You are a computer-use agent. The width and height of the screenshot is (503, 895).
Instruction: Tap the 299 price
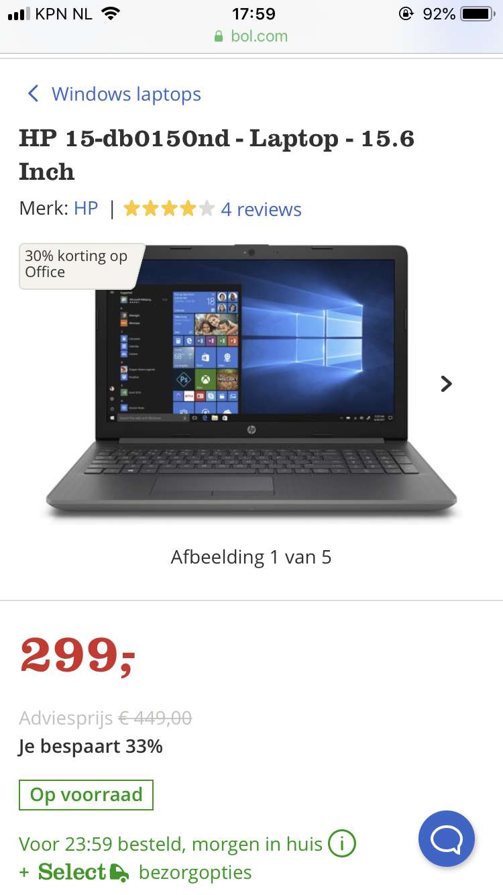click(78, 655)
